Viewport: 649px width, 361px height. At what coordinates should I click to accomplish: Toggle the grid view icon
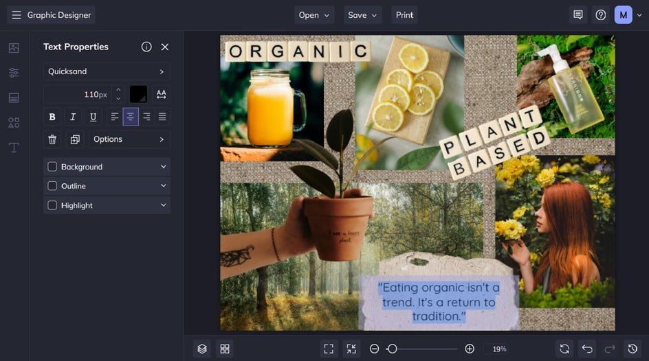(x=225, y=349)
